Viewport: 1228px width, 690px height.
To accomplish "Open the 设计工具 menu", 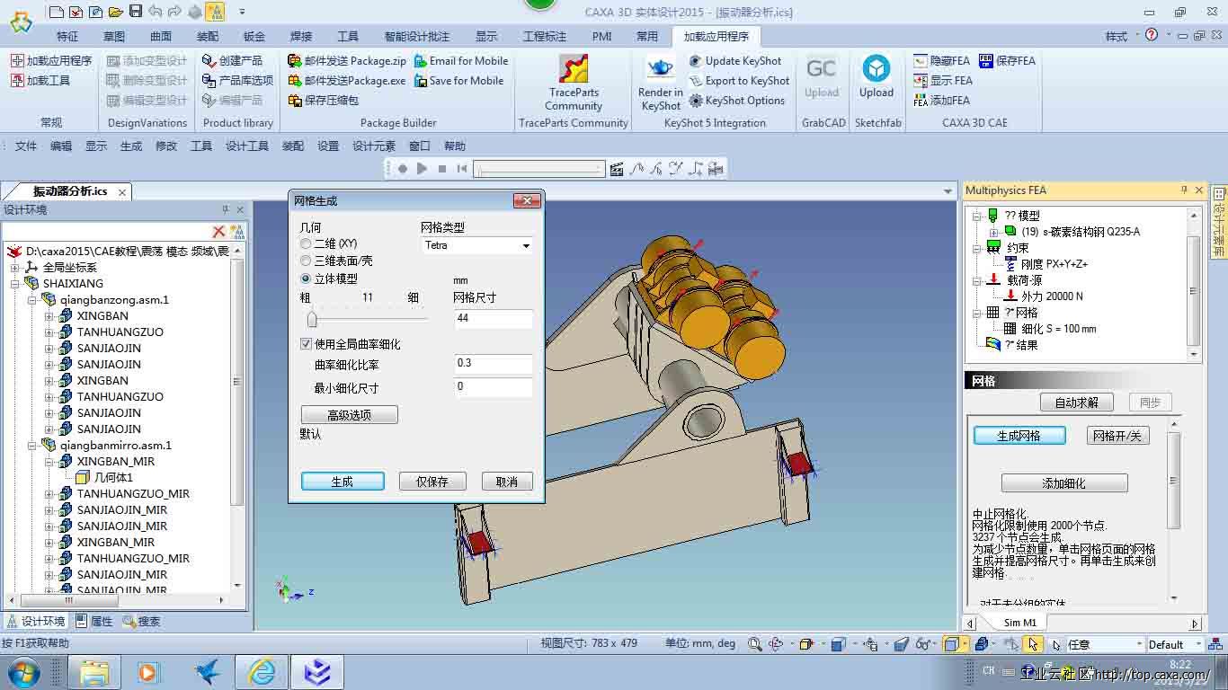I will click(247, 146).
